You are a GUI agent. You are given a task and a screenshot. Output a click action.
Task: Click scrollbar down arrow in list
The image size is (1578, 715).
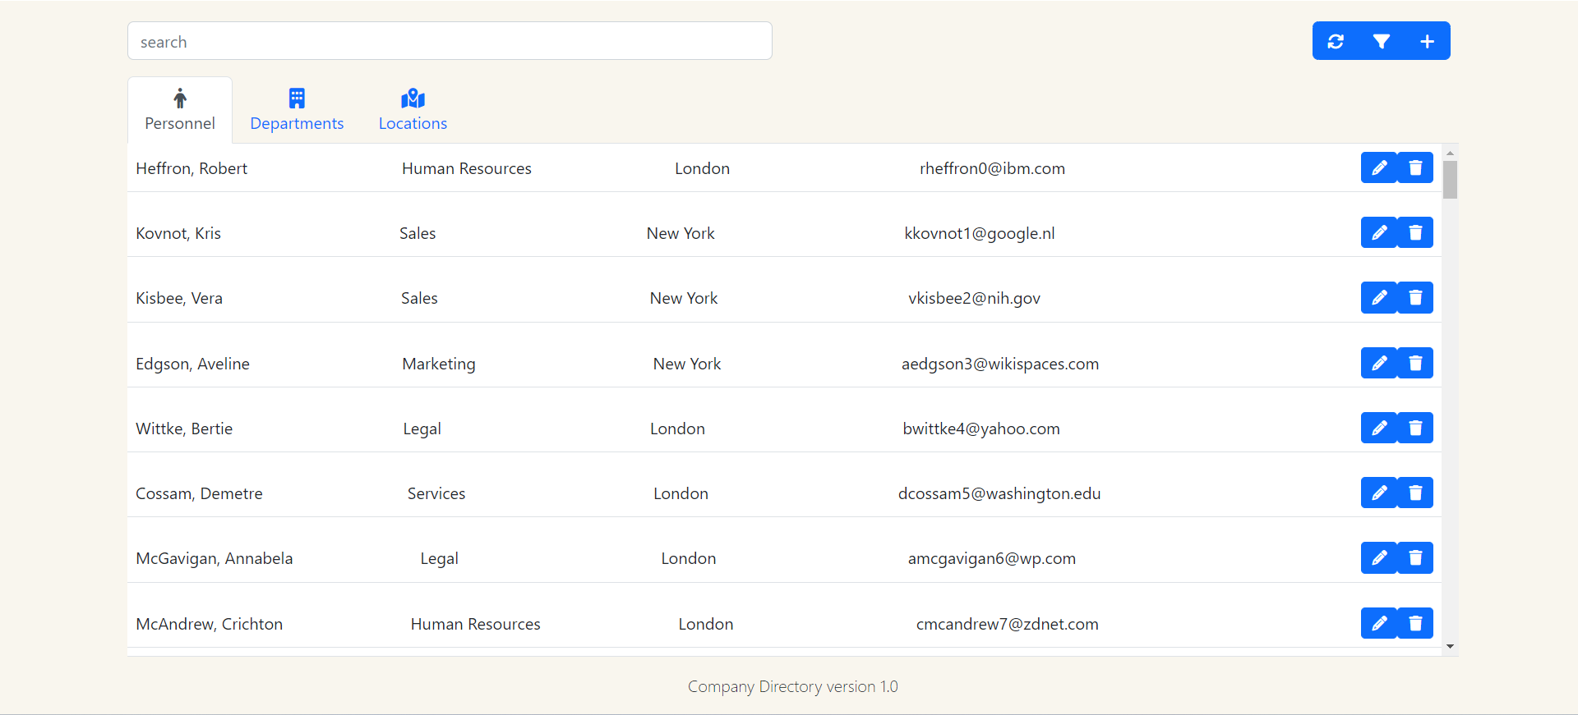[x=1450, y=647]
